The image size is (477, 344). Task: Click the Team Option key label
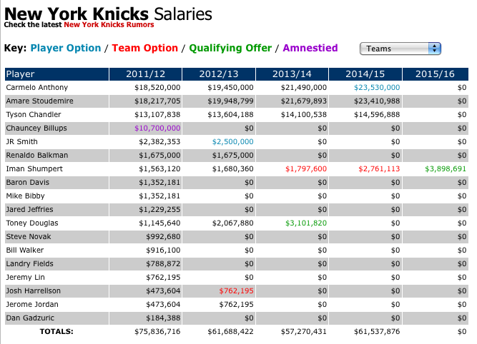(x=144, y=48)
